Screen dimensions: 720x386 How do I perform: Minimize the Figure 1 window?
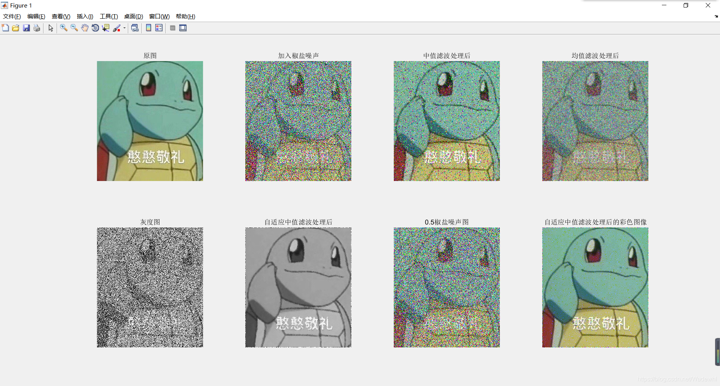(664, 5)
